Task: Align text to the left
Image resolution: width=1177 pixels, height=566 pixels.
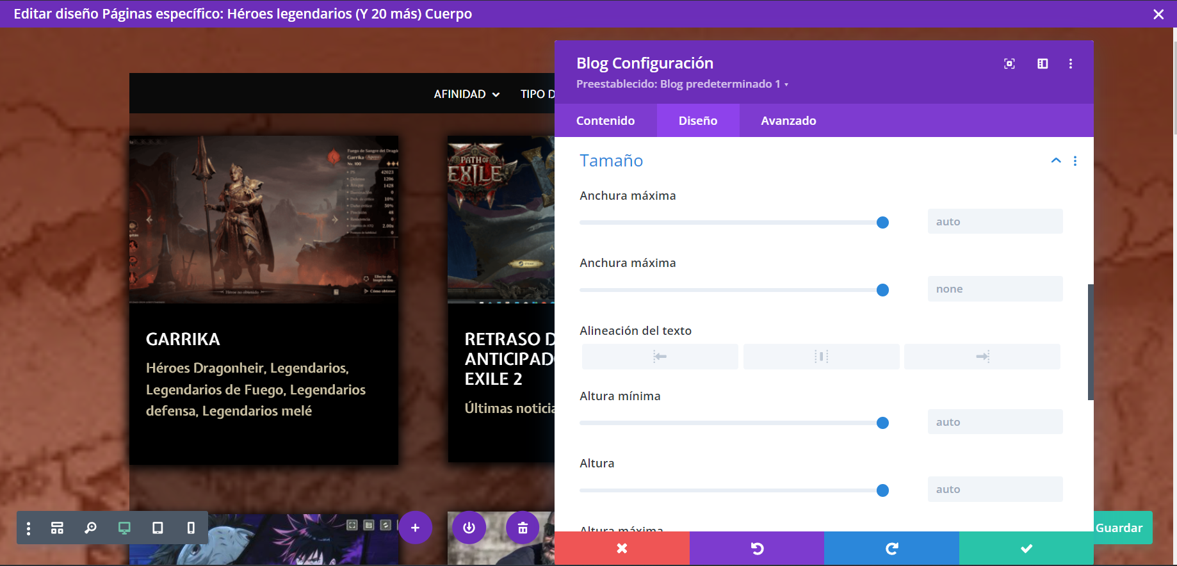Action: (660, 356)
